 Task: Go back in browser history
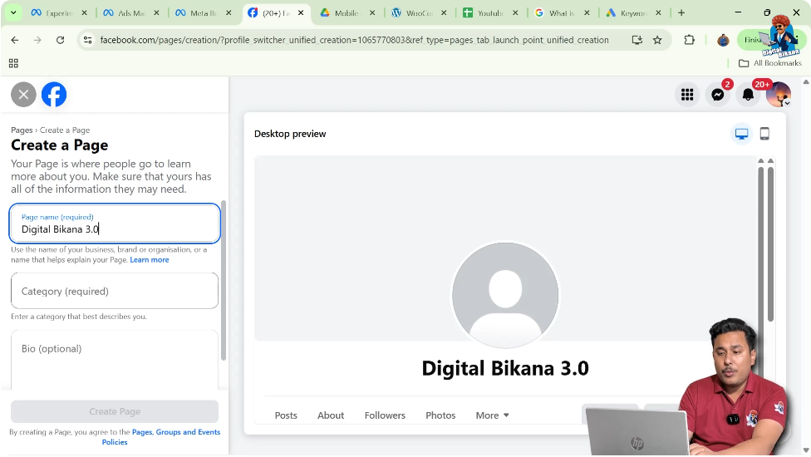coord(14,40)
